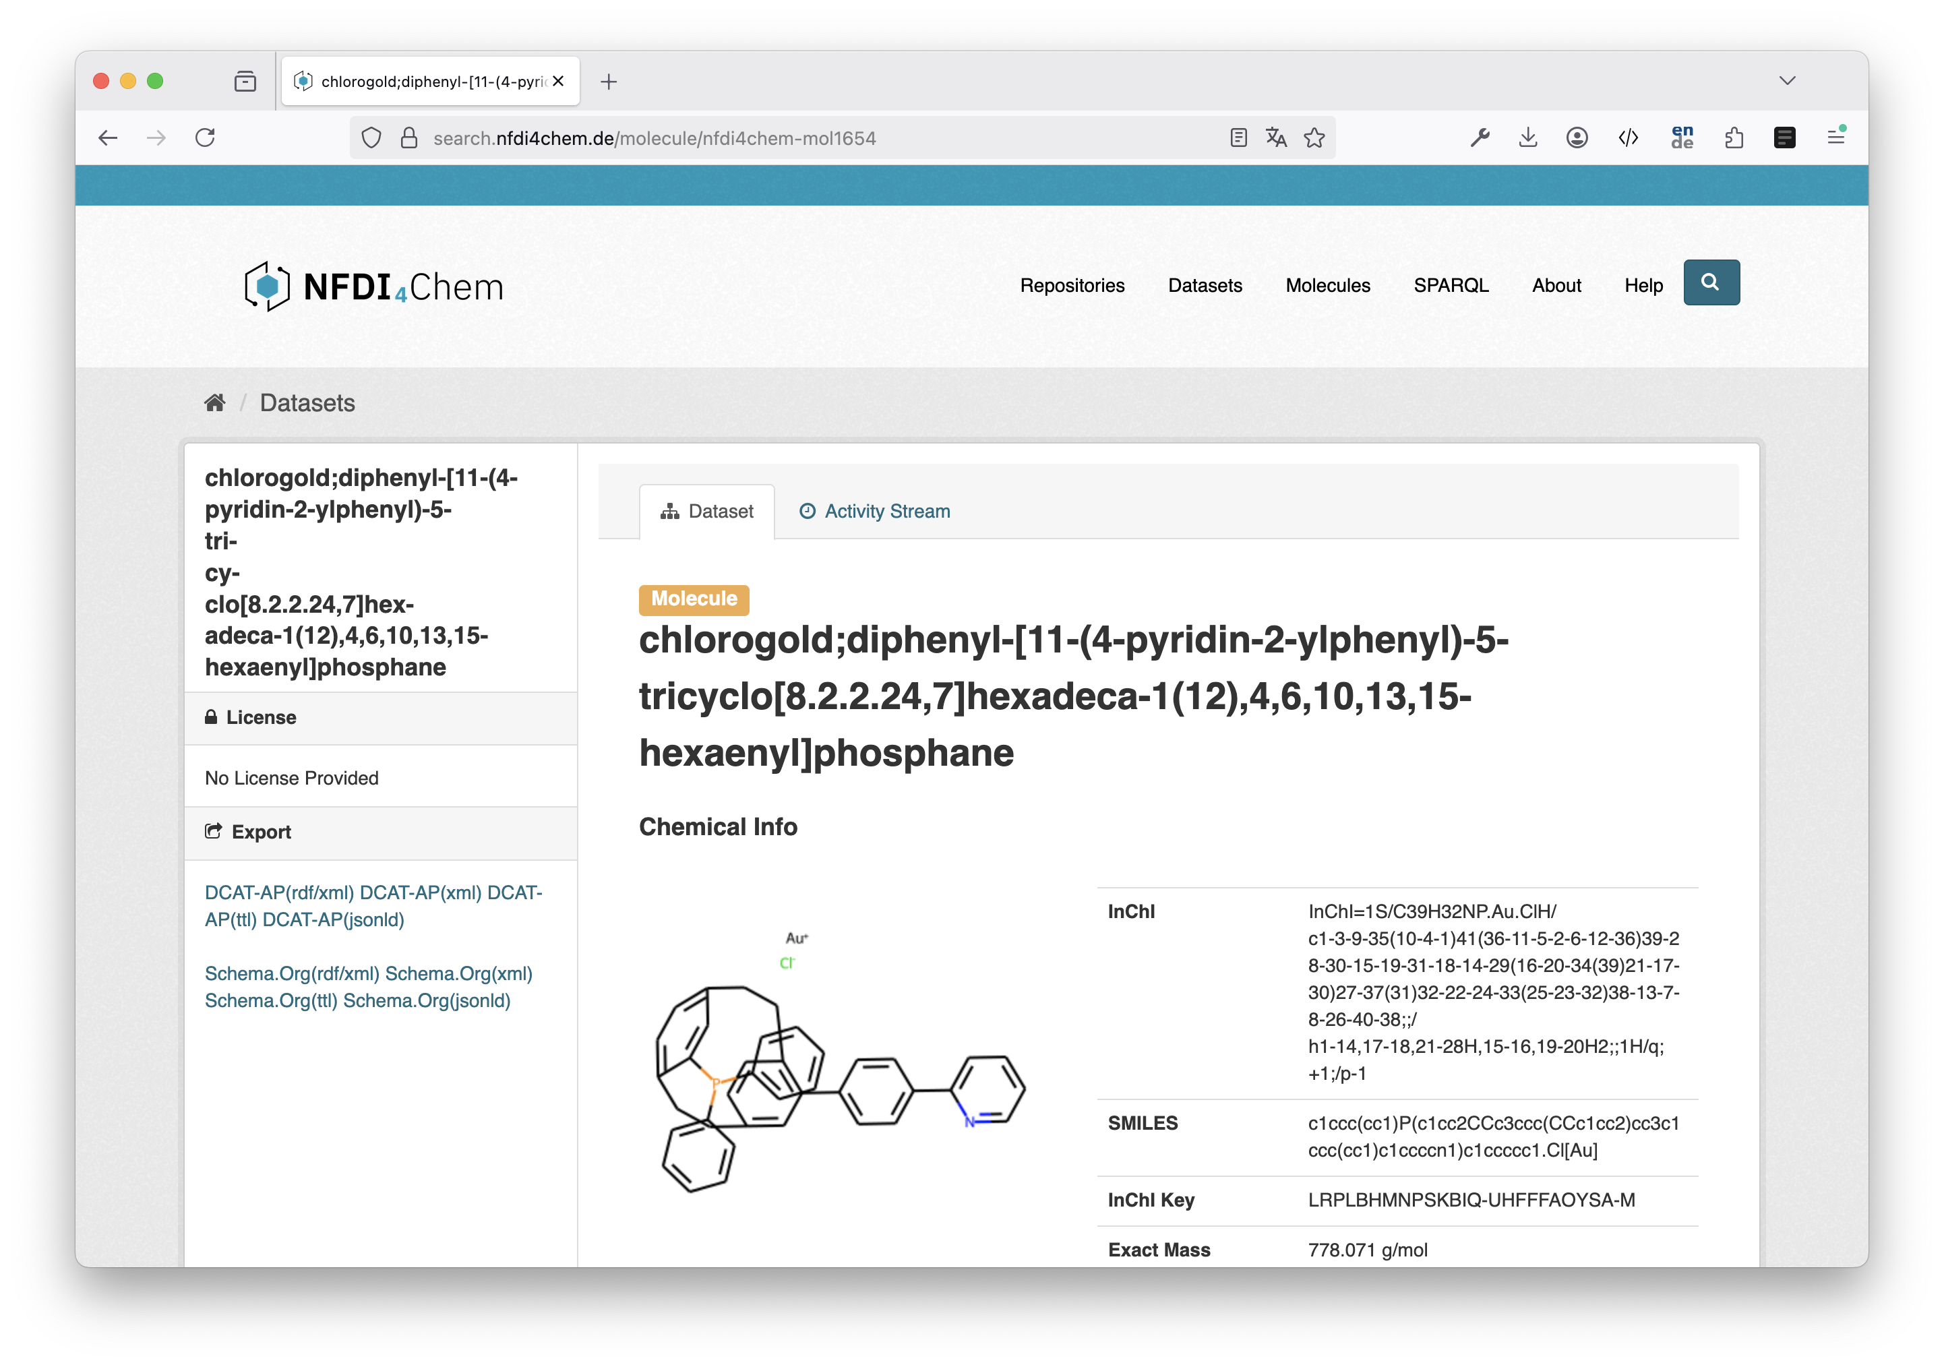Open a new browser tab
The image size is (1944, 1367).
(x=609, y=82)
